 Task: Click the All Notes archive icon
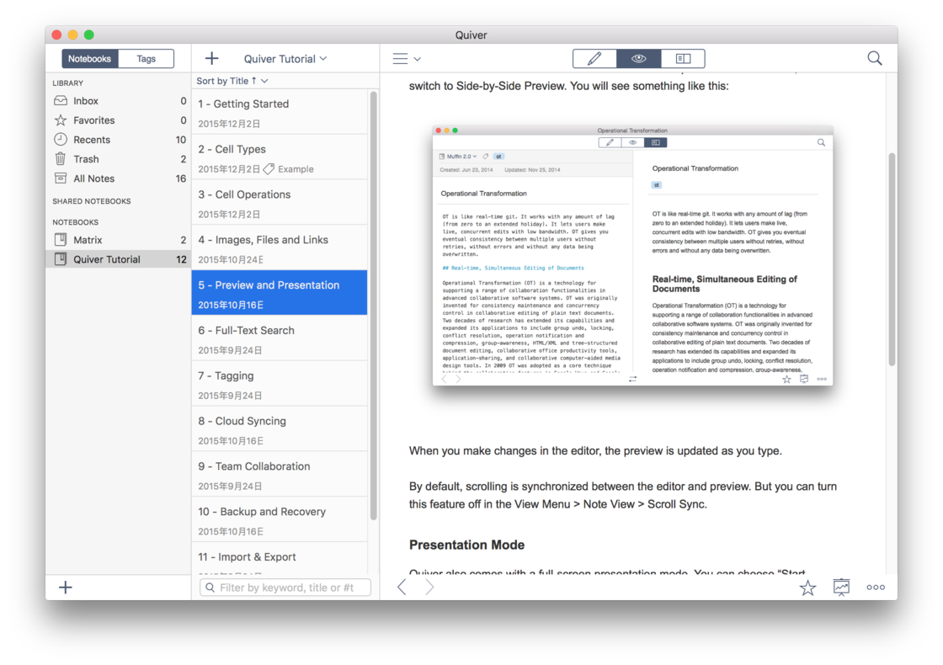click(x=61, y=178)
